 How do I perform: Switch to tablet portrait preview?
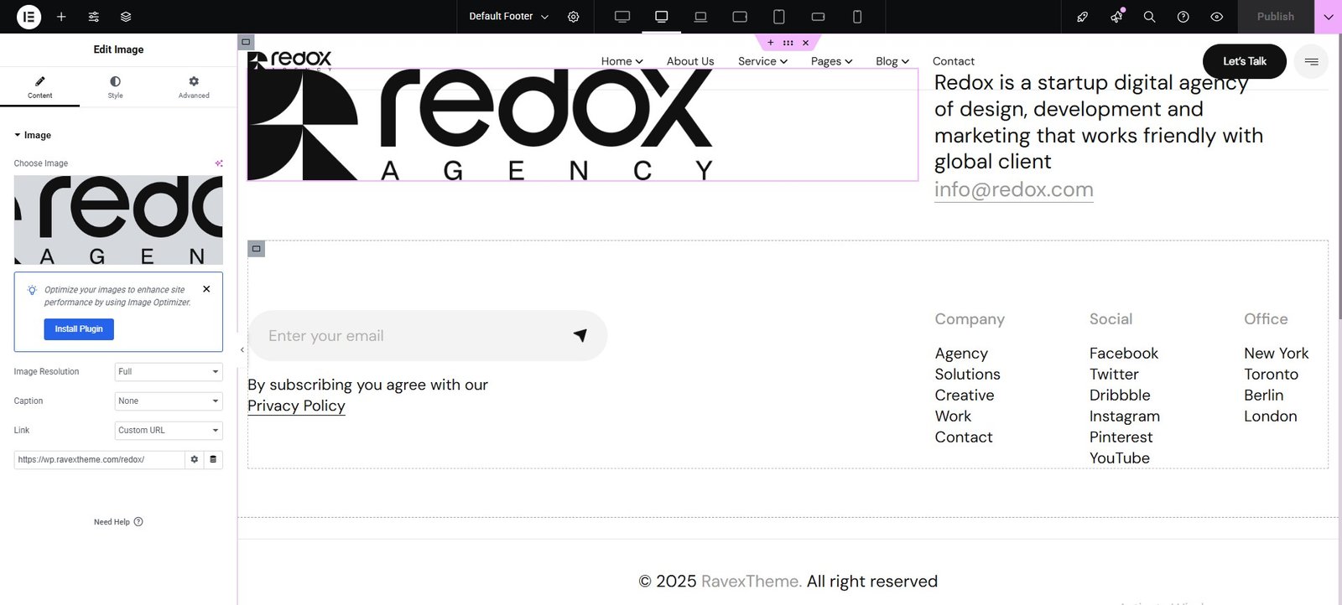pos(779,17)
